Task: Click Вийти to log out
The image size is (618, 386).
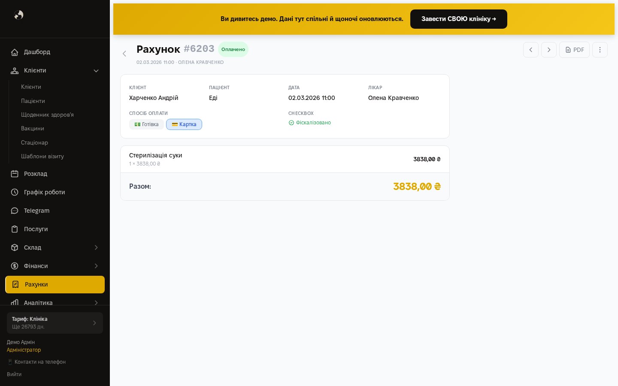Action: [x=14, y=374]
